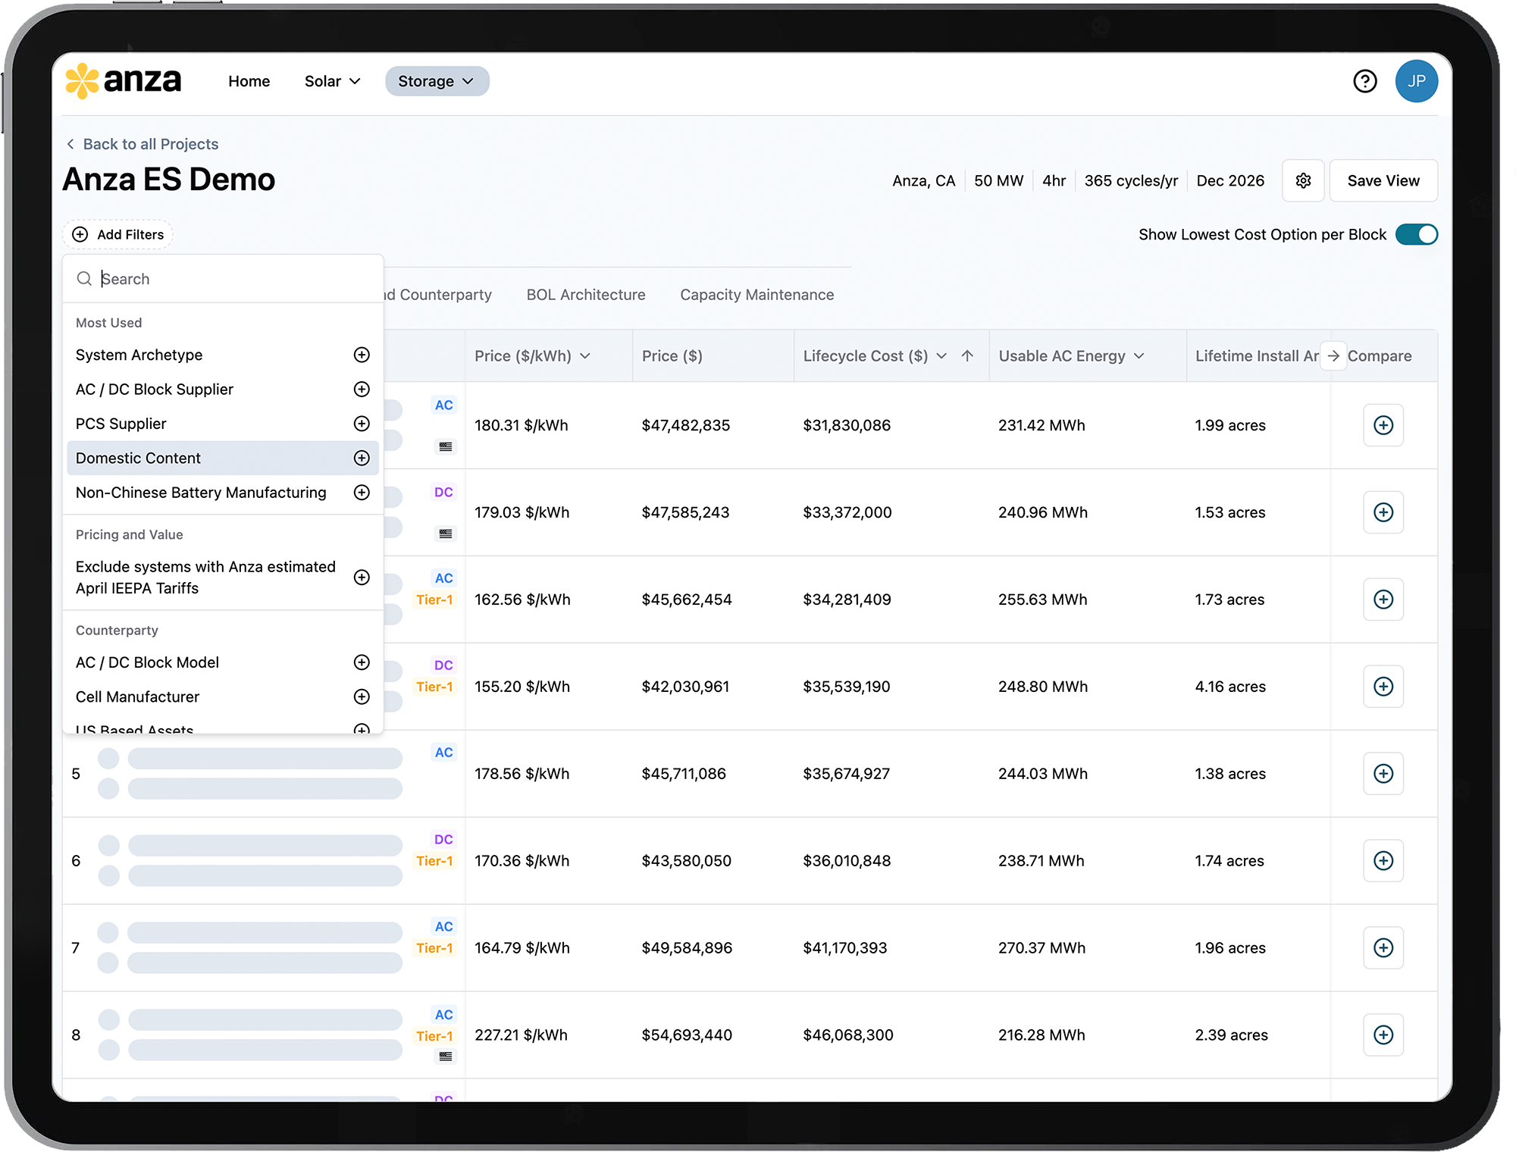This screenshot has height=1152, width=1516.
Task: Add the AC / DC Block Supplier filter
Action: [x=362, y=389]
